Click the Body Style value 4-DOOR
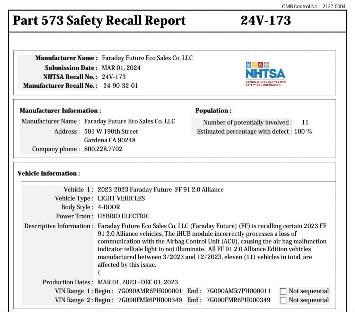This screenshot has height=312, width=355. click(x=109, y=207)
